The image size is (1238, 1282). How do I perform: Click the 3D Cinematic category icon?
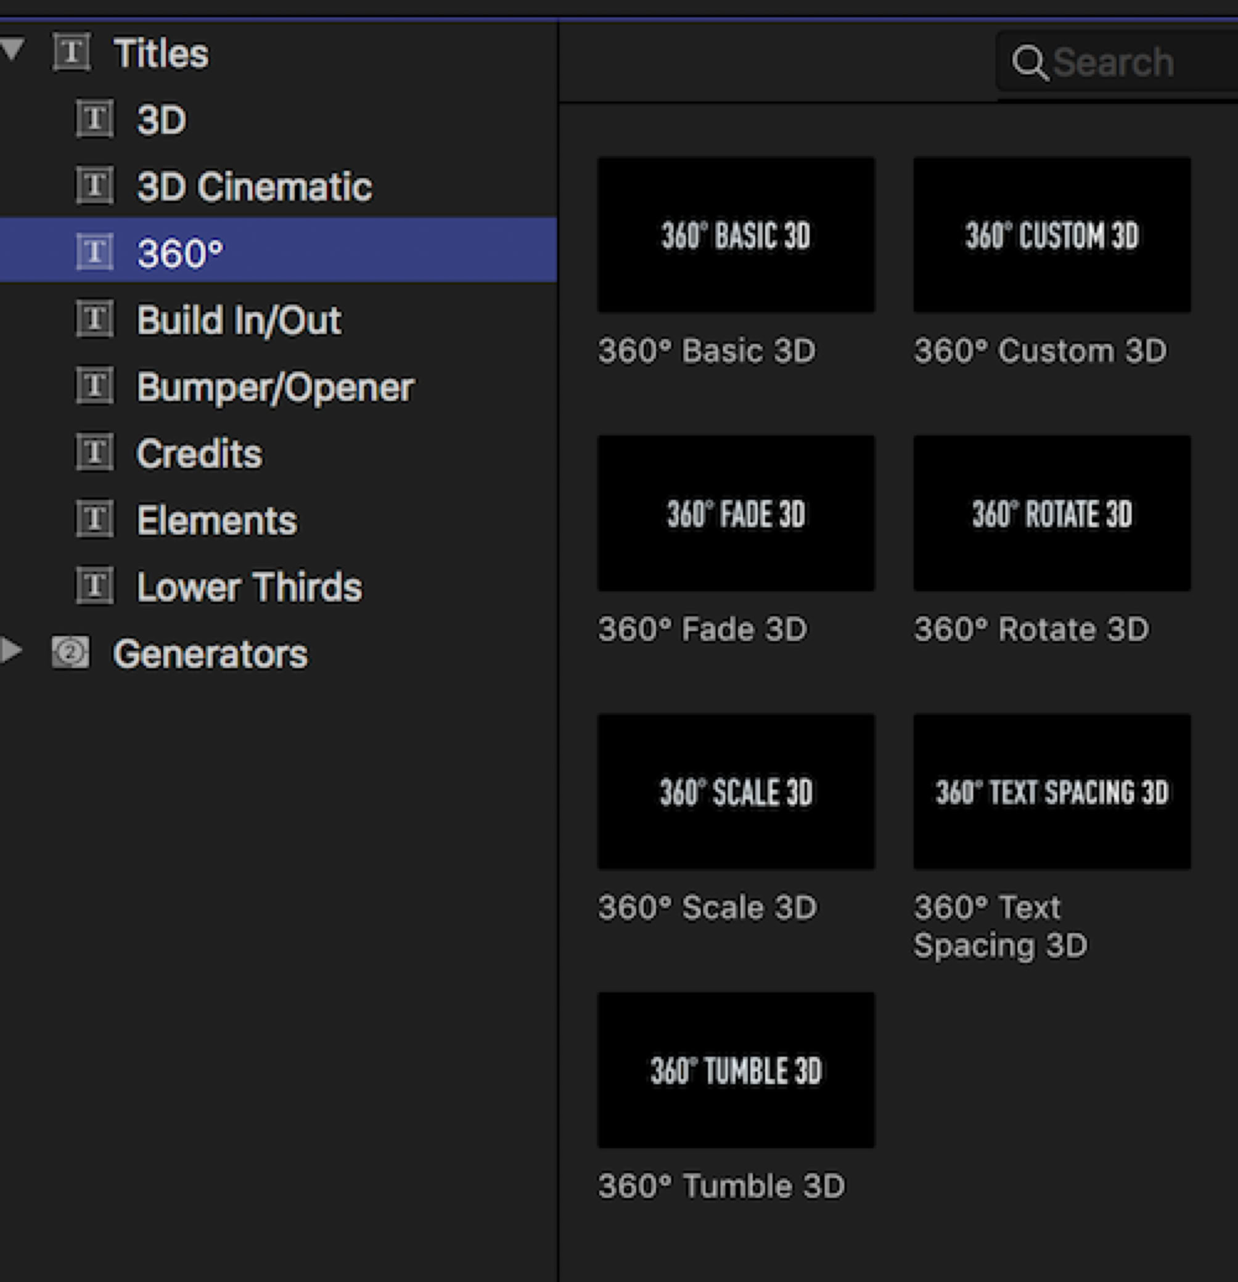click(x=95, y=186)
